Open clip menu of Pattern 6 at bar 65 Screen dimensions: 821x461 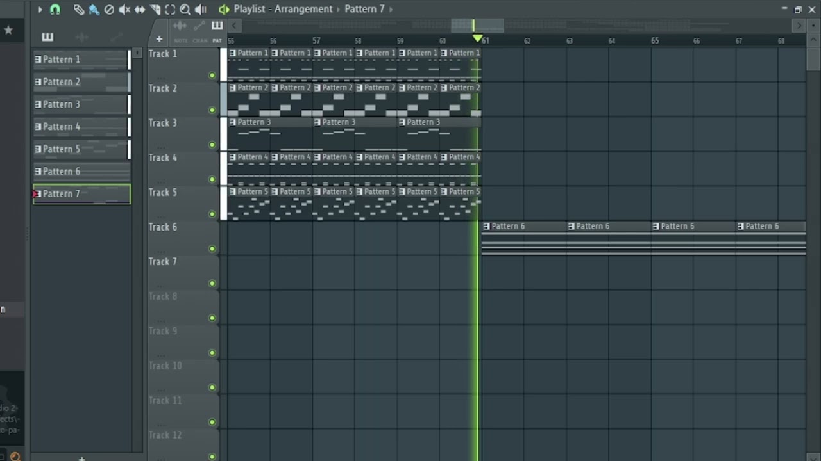tap(656, 226)
